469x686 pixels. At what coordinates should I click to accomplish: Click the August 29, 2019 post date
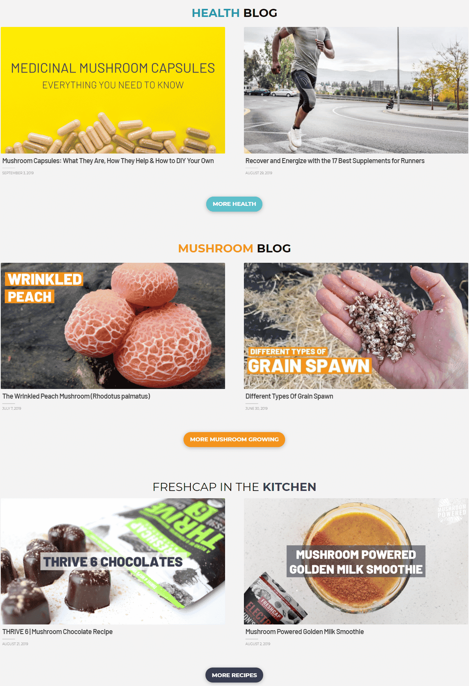259,173
